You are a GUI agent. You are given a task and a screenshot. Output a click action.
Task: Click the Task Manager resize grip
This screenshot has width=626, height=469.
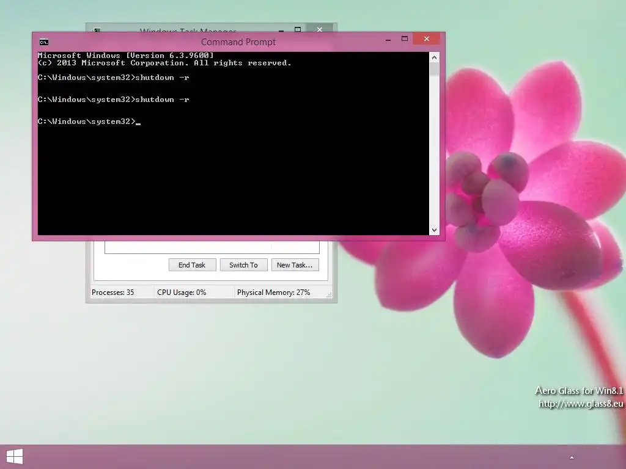click(x=329, y=295)
